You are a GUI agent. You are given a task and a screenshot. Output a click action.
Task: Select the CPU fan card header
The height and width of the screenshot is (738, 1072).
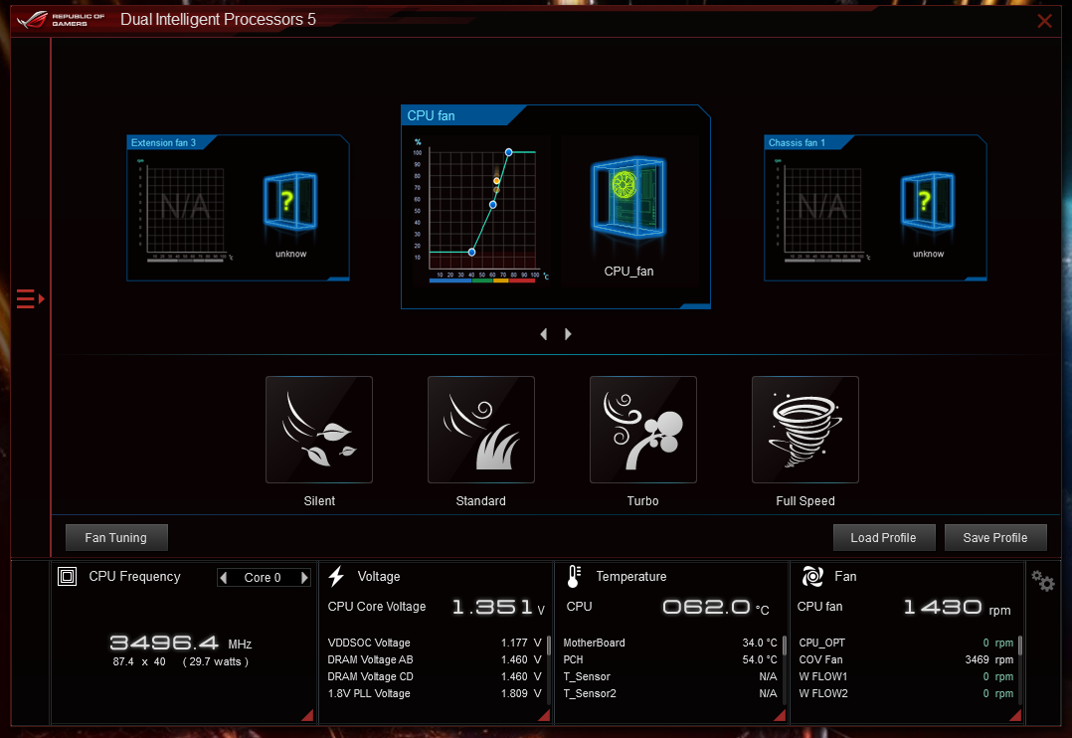pos(462,115)
